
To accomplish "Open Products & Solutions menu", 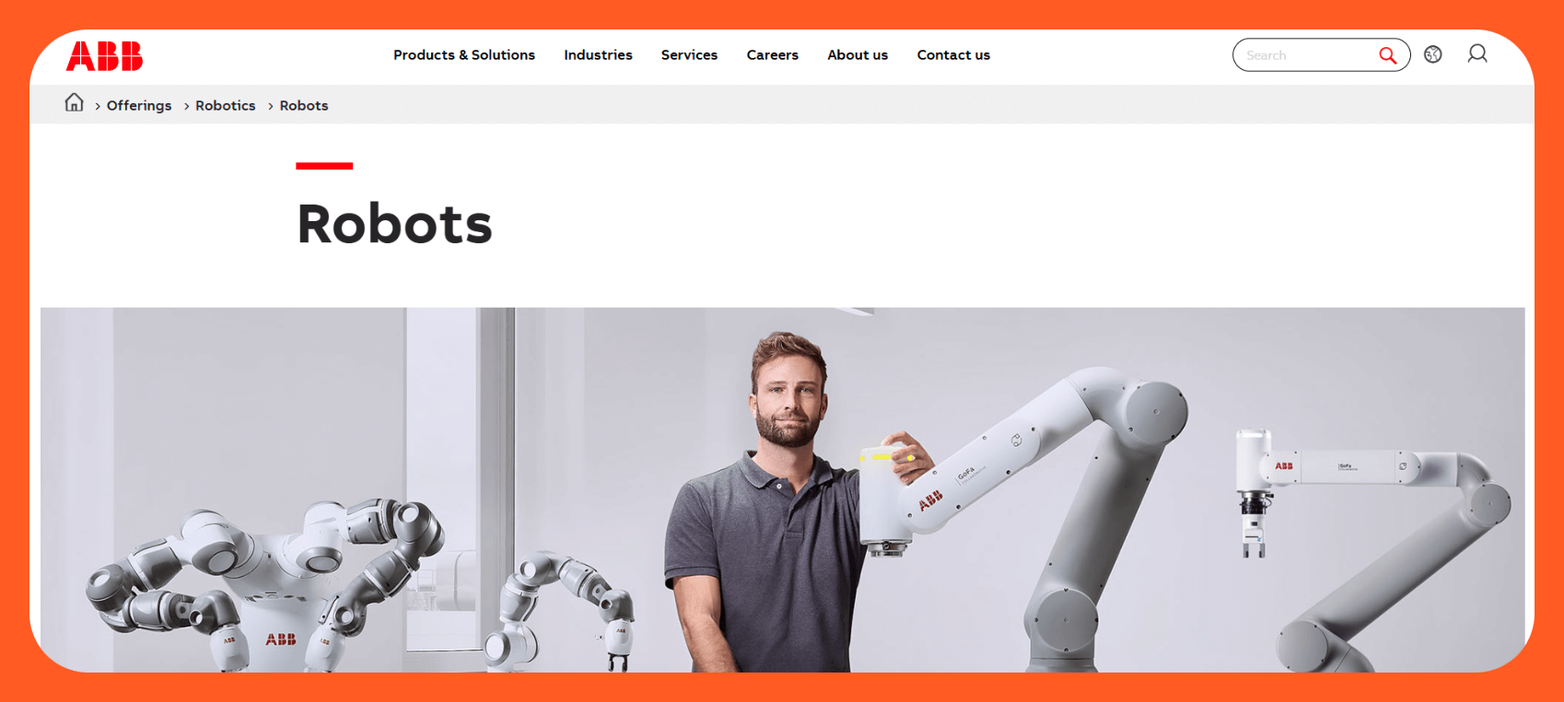I will 464,55.
